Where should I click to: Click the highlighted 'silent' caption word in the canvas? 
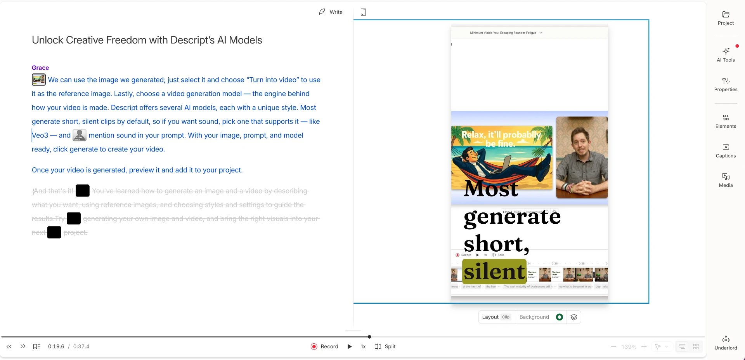pyautogui.click(x=494, y=271)
